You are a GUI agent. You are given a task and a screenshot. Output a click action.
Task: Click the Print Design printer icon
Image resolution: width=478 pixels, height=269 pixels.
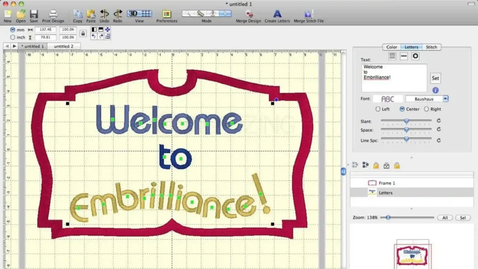[53, 14]
